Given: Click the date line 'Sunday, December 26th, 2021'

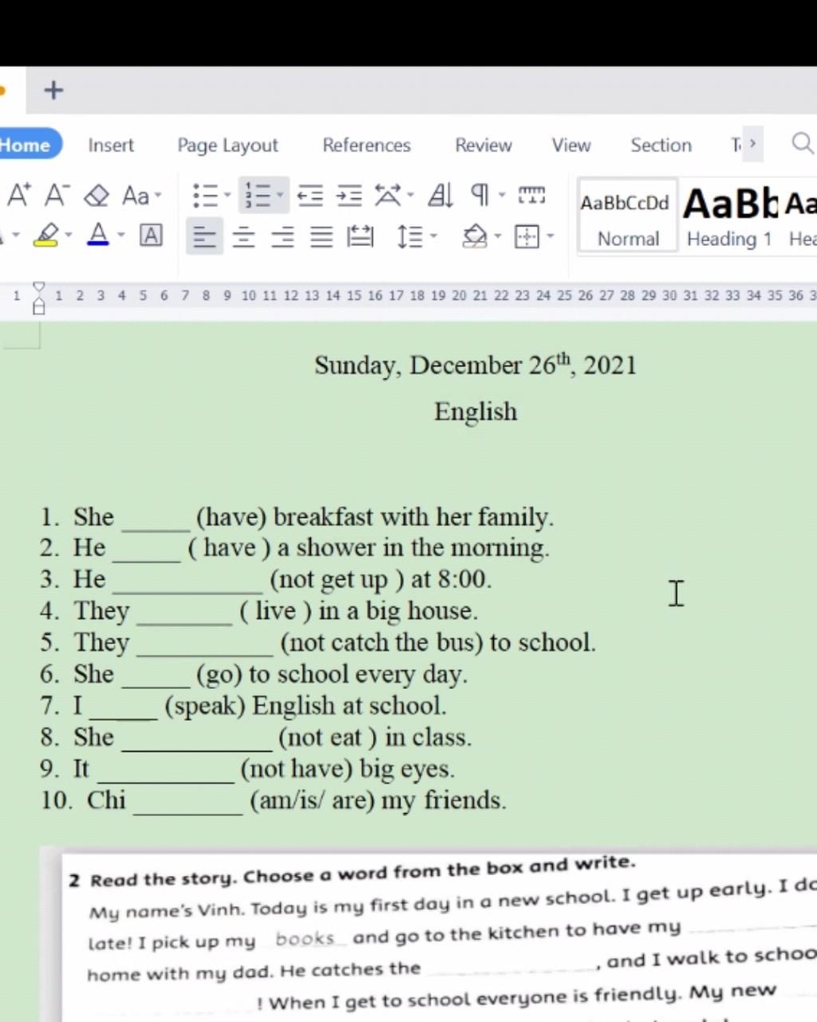Looking at the screenshot, I should 476,365.
